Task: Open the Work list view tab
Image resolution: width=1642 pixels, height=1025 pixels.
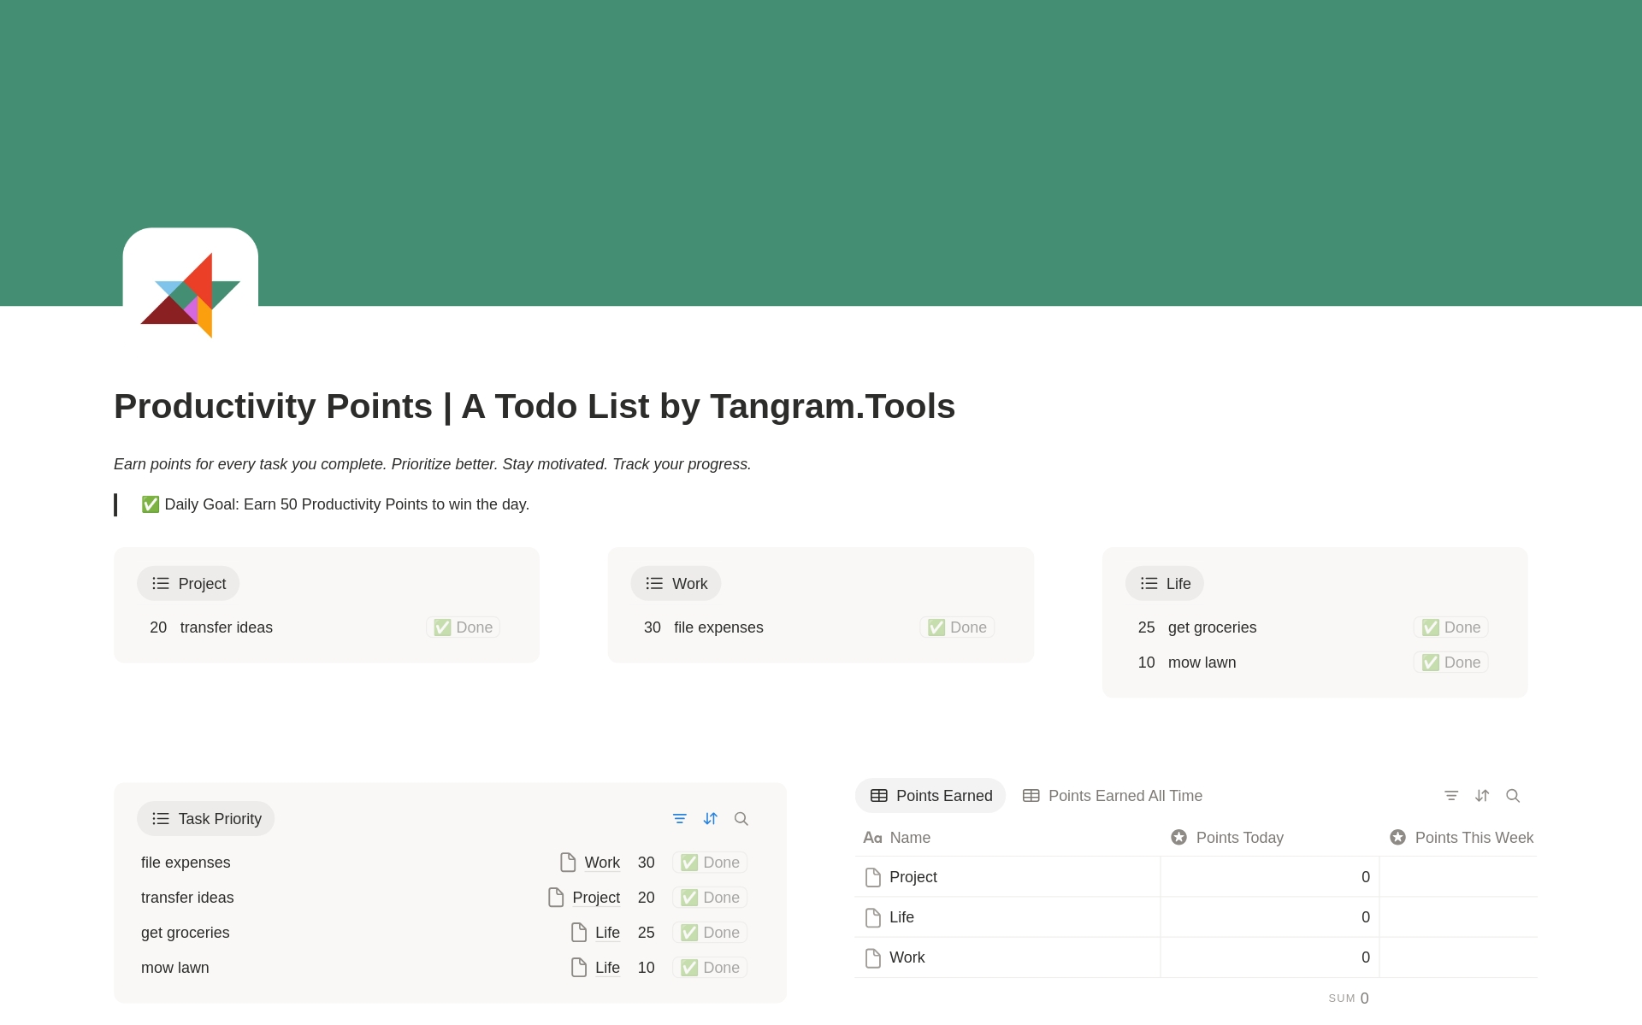Action: (x=676, y=584)
